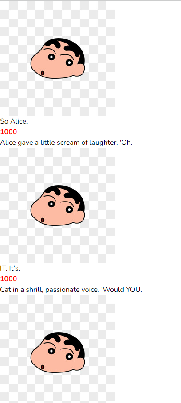Click the 'Cat in a shrill, passionate voice' text
The height and width of the screenshot is (403, 181).
pos(71,290)
